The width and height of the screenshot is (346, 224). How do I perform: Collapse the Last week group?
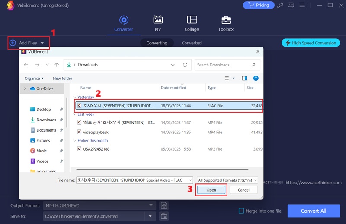[x=74, y=114]
